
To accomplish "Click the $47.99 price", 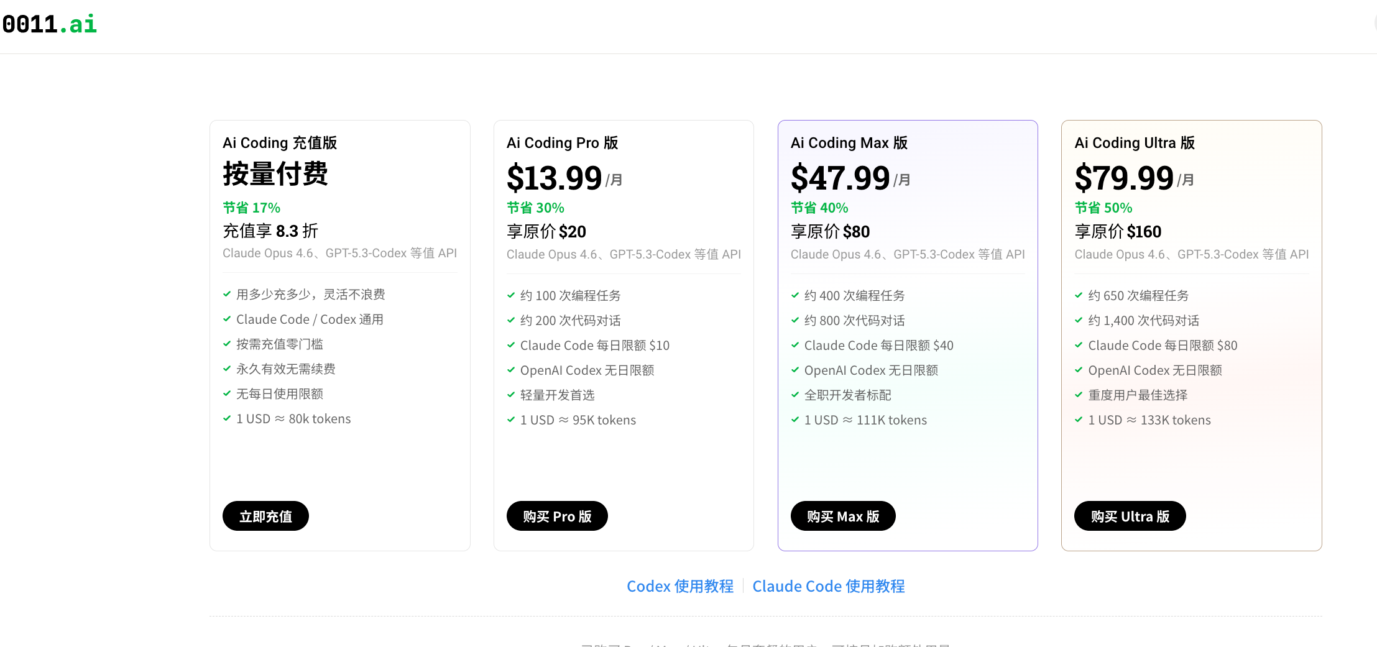I will (840, 178).
